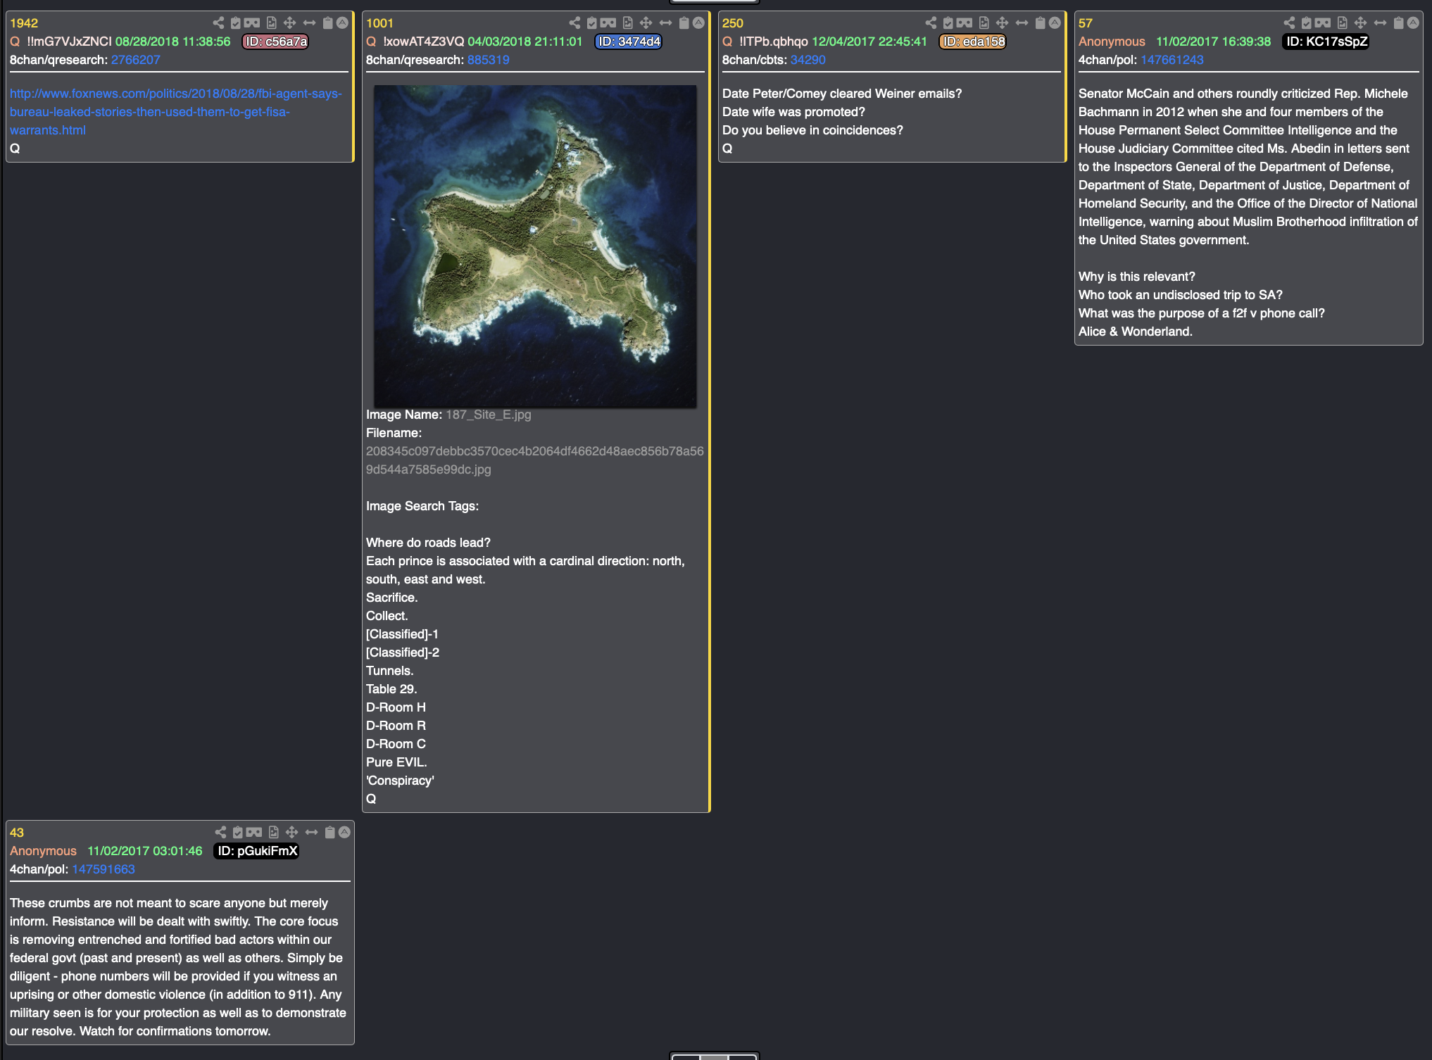Open 8chan/cbts post link 34290
Screen dimensions: 1432x1060
(x=808, y=60)
